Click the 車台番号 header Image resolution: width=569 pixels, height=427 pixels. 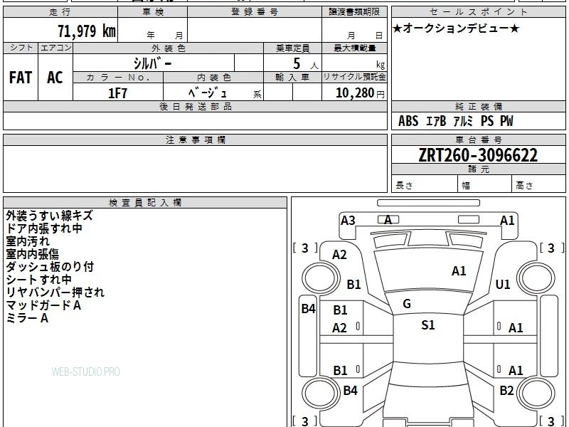(478, 139)
